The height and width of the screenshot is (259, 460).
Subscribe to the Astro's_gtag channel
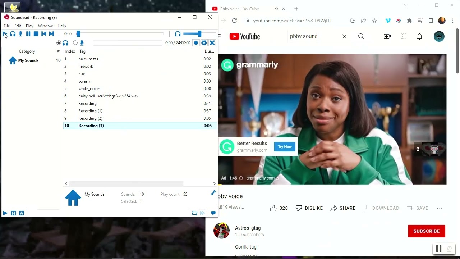(427, 231)
